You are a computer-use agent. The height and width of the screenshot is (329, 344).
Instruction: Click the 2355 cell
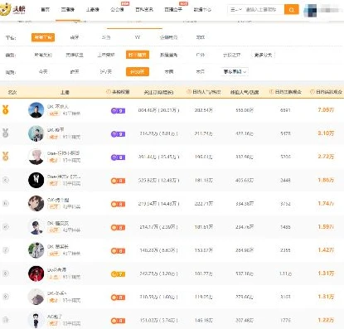tap(285, 250)
